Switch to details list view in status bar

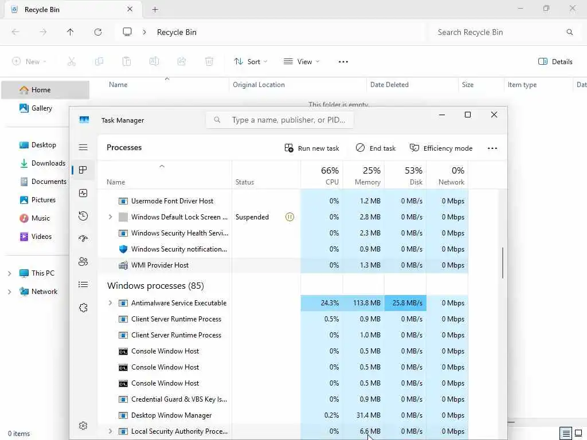[x=566, y=434]
